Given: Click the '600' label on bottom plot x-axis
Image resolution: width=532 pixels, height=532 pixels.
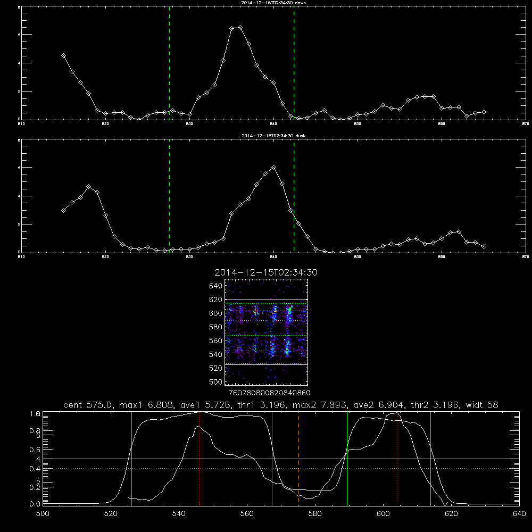Looking at the screenshot, I should pyautogui.click(x=384, y=514).
